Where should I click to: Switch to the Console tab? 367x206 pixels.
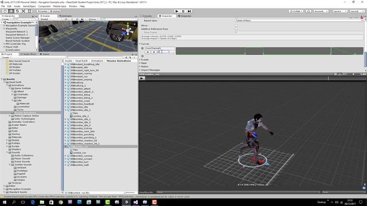pos(146,16)
